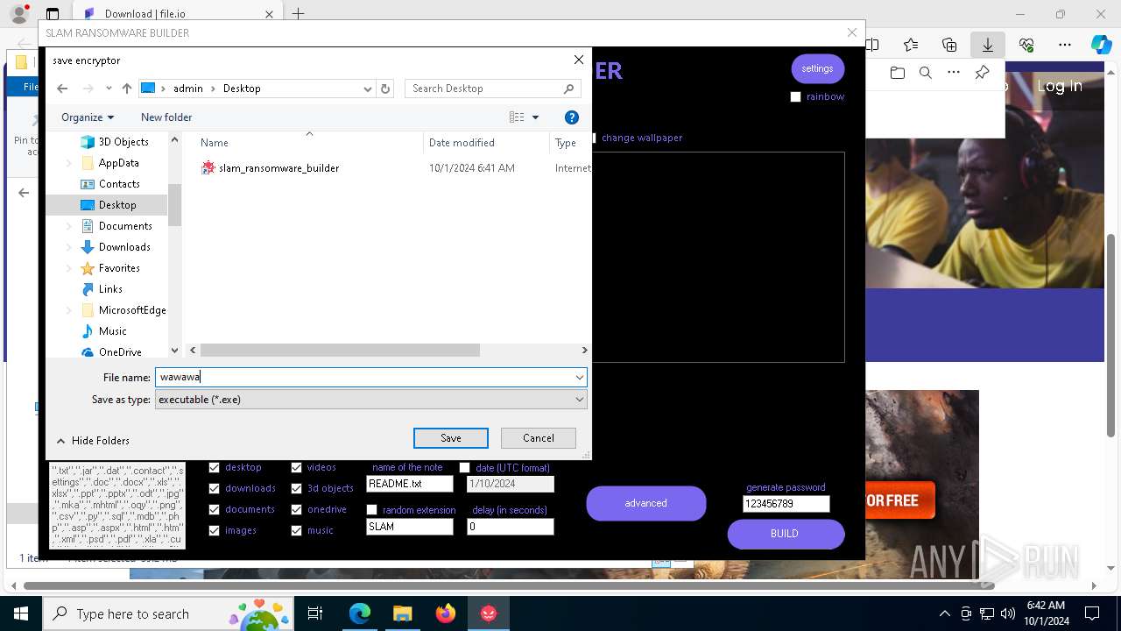
Task: Open SLAM builder taskbar icon
Action: 488,613
